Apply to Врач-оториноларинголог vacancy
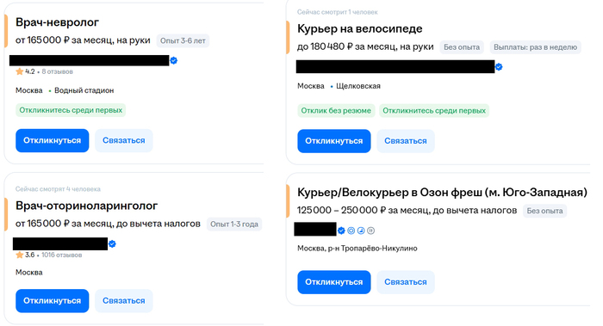 (53, 301)
